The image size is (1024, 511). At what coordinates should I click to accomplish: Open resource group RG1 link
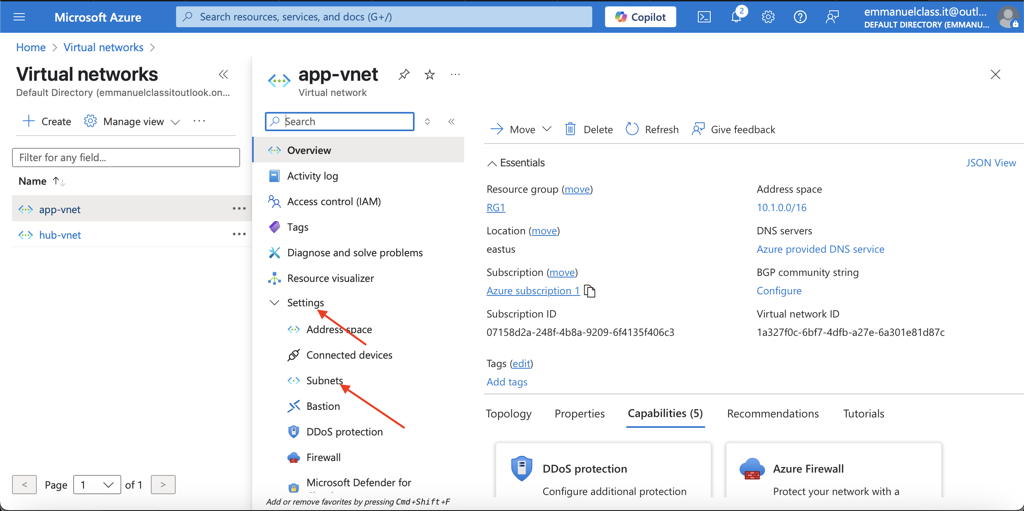point(495,208)
